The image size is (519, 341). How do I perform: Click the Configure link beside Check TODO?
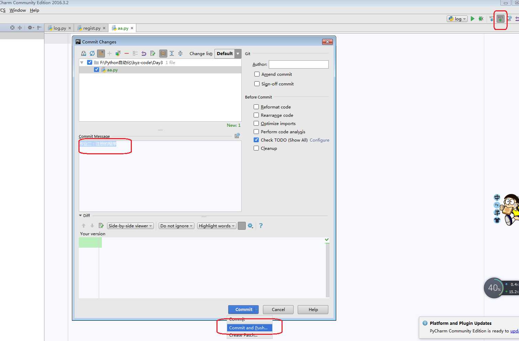(319, 140)
